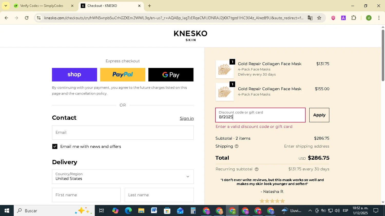Show Recurring subtotal help icon

[x=256, y=169]
